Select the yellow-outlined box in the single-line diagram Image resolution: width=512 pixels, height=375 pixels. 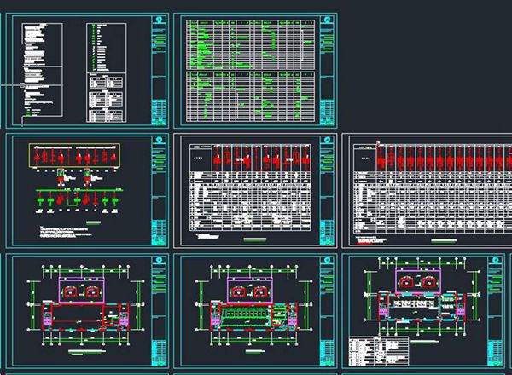pyautogui.click(x=75, y=157)
